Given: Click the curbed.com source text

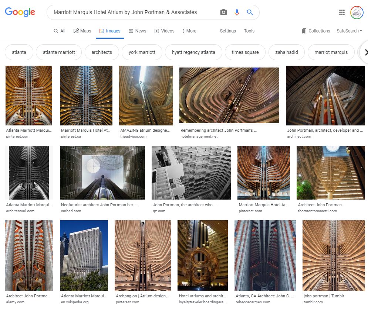Looking at the screenshot, I should pos(71,211).
